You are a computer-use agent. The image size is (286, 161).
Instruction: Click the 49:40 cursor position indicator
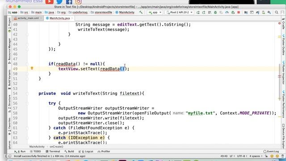224,156
